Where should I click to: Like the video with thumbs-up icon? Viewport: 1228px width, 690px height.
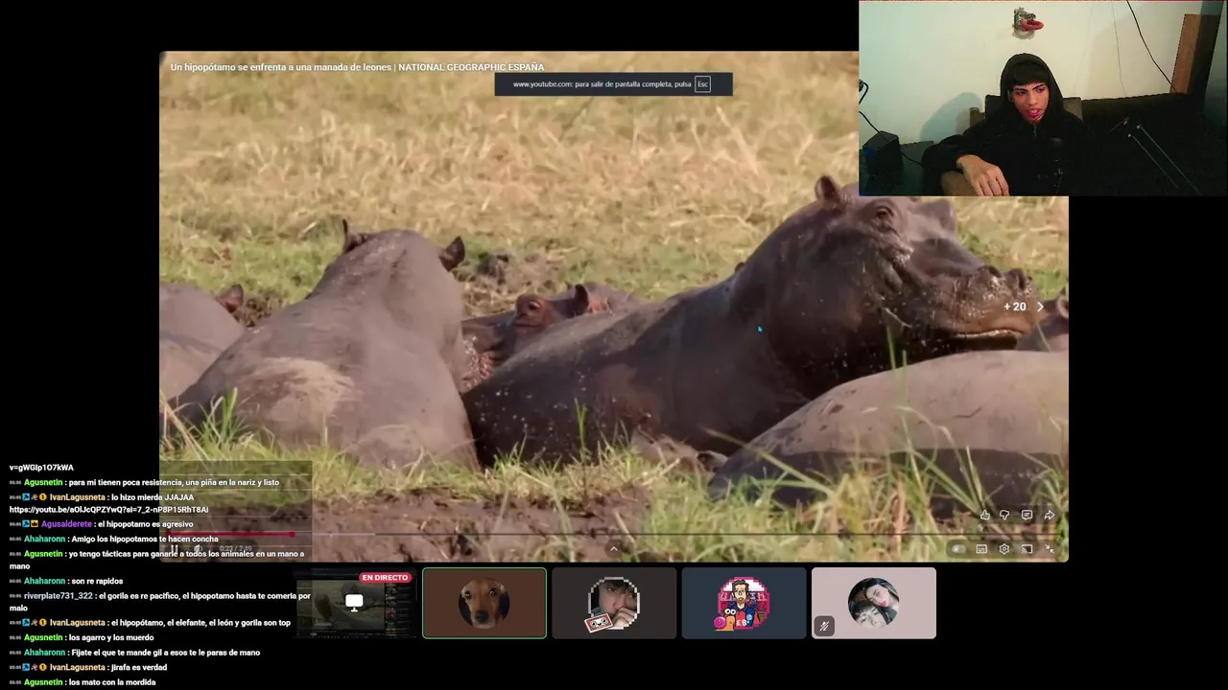985,516
